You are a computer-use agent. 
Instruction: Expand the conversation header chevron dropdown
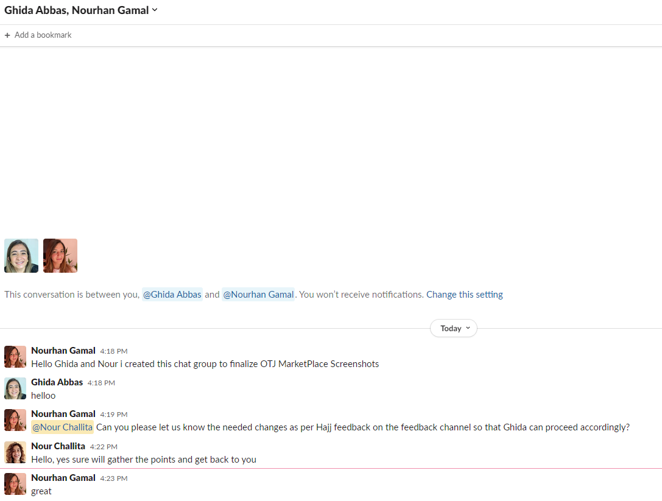tap(155, 10)
